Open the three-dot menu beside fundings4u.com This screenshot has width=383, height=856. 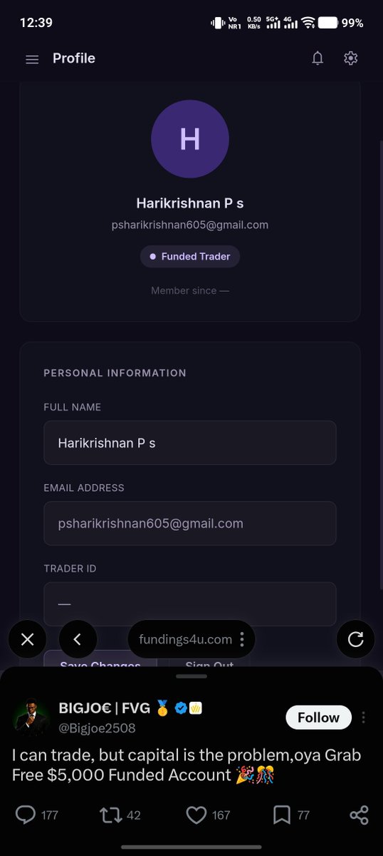pos(242,639)
